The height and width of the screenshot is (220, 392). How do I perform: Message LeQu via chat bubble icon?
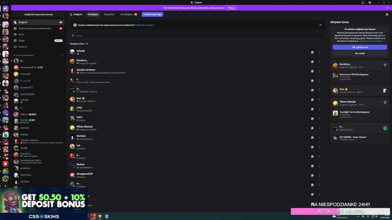312,109
